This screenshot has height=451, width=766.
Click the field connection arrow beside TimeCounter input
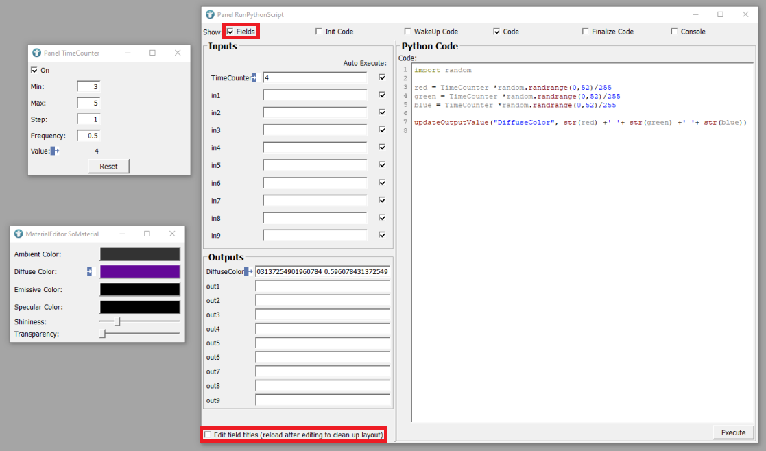coord(254,77)
